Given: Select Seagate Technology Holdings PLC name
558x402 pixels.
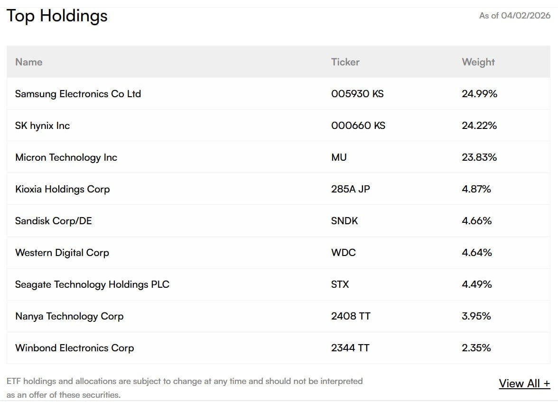Looking at the screenshot, I should (x=92, y=284).
